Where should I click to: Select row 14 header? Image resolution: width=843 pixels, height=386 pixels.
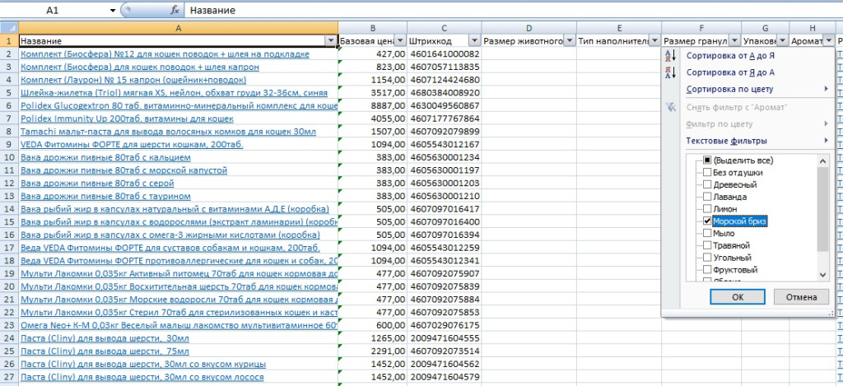(9, 208)
